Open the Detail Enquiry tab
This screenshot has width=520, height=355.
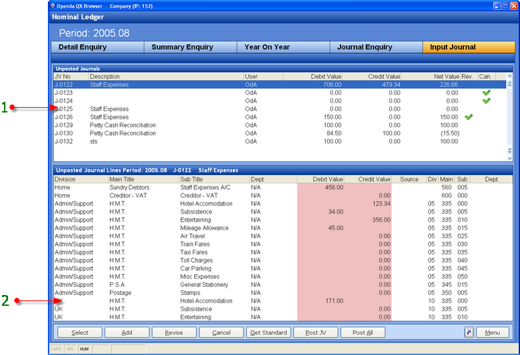point(98,47)
